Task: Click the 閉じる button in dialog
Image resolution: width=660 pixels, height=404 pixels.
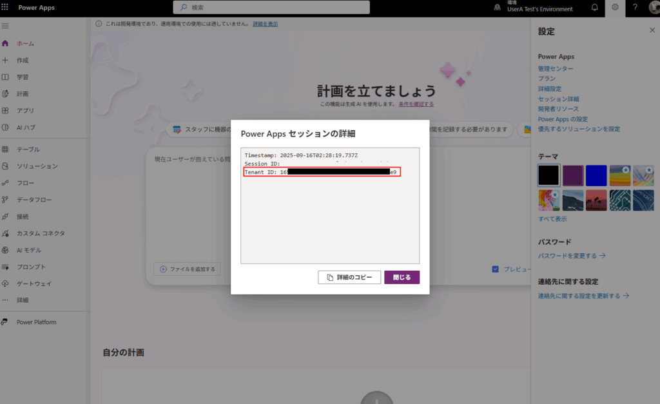Action: tap(402, 277)
